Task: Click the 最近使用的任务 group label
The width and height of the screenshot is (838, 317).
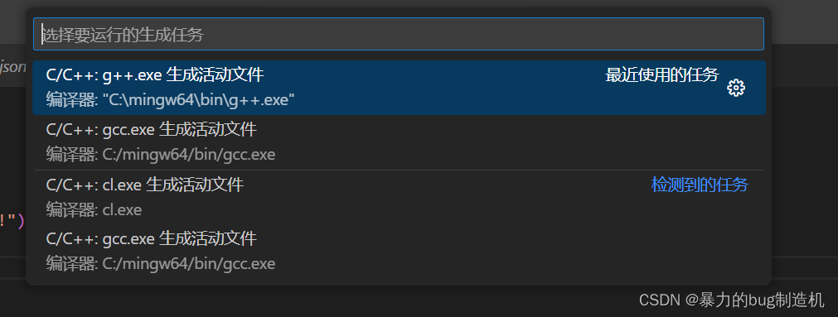Action: pyautogui.click(x=661, y=75)
